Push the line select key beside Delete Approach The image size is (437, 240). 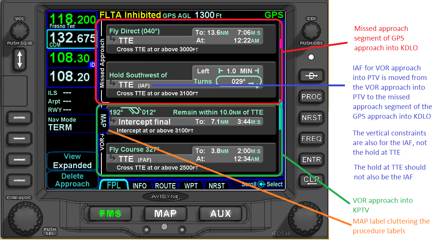(19, 180)
